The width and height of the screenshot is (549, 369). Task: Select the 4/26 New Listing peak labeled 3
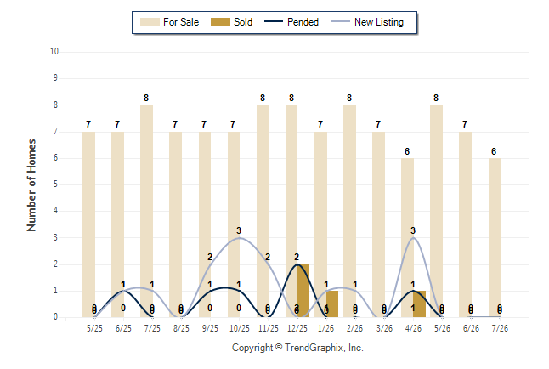tap(413, 238)
